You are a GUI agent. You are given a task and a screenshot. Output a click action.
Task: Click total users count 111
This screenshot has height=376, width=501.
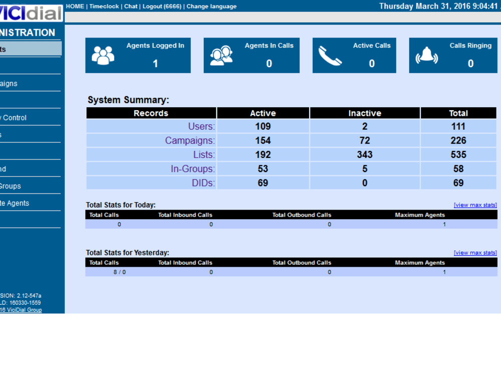click(x=458, y=126)
